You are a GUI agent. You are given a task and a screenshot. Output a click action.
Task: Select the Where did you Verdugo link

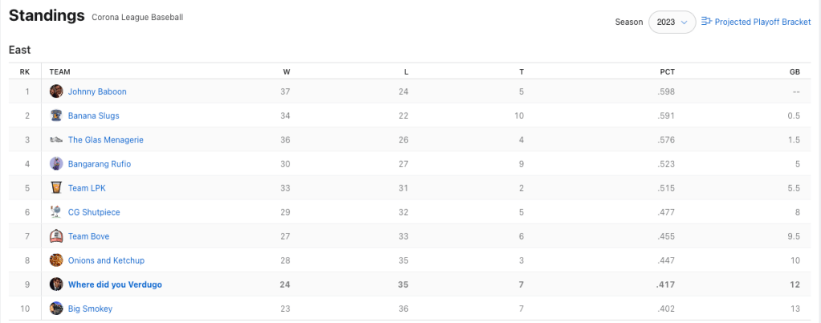[114, 285]
